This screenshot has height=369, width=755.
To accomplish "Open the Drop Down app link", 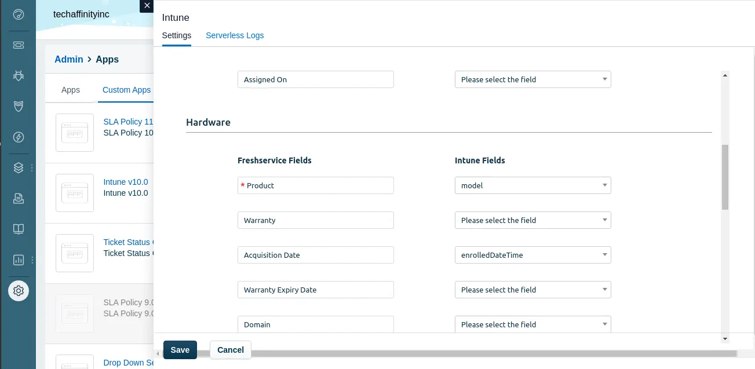I will click(x=128, y=363).
